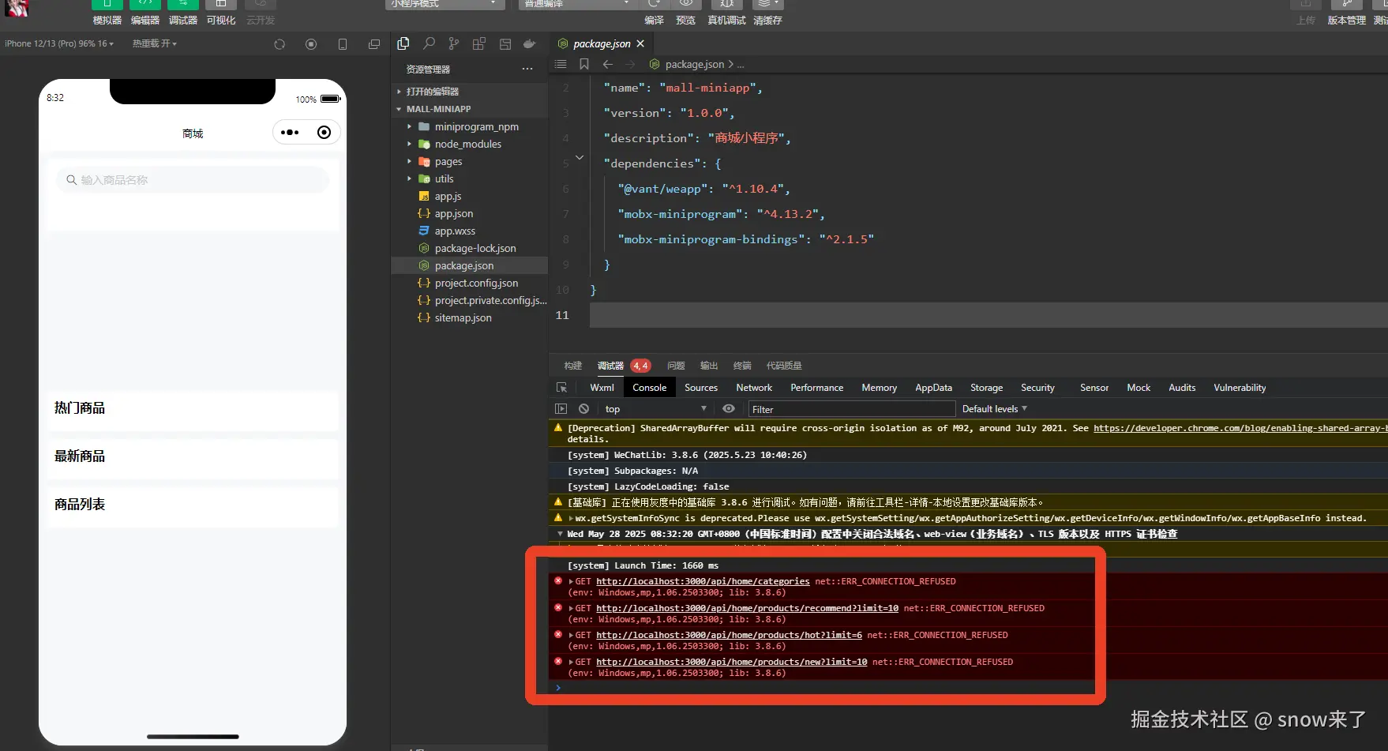Toggle the 调试器 debugger panel button
The width and height of the screenshot is (1388, 751).
(x=182, y=5)
